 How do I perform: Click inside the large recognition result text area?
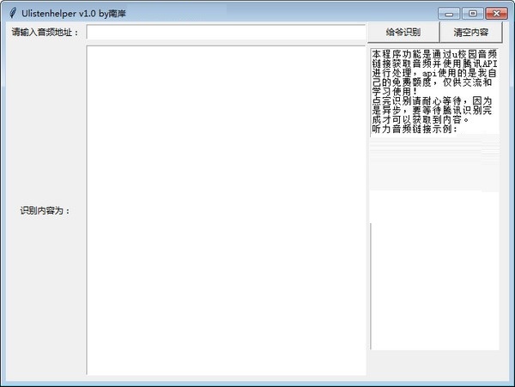tap(226, 210)
